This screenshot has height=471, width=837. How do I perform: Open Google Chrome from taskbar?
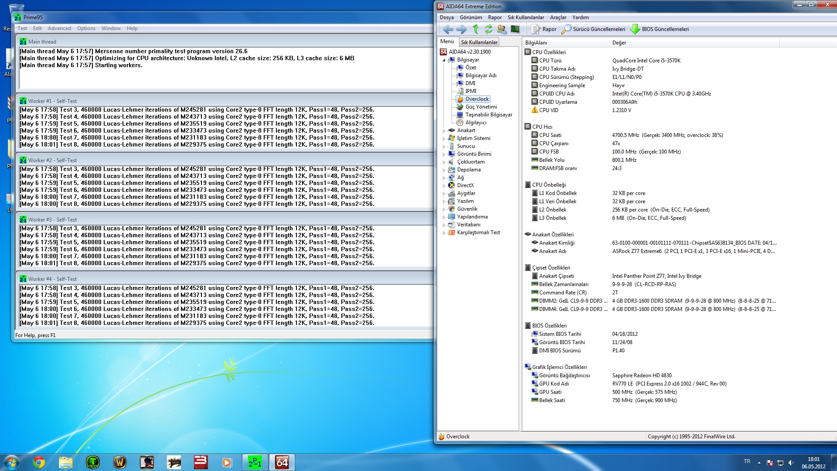pos(39,462)
